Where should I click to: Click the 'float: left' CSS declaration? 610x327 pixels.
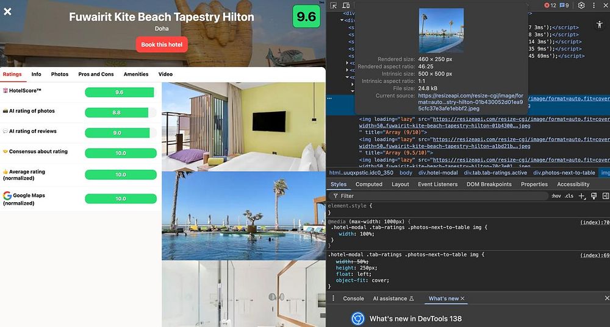[x=354, y=274]
